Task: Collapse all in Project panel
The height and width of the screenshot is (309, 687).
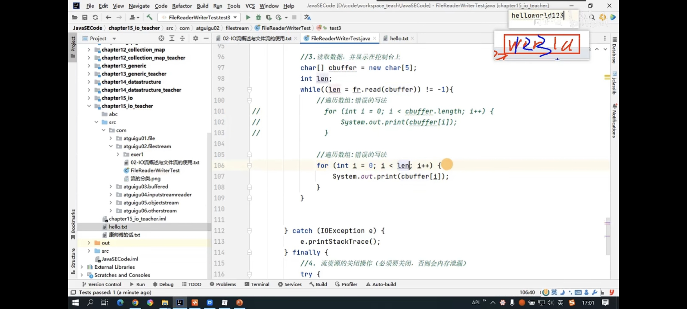Action: (182, 38)
